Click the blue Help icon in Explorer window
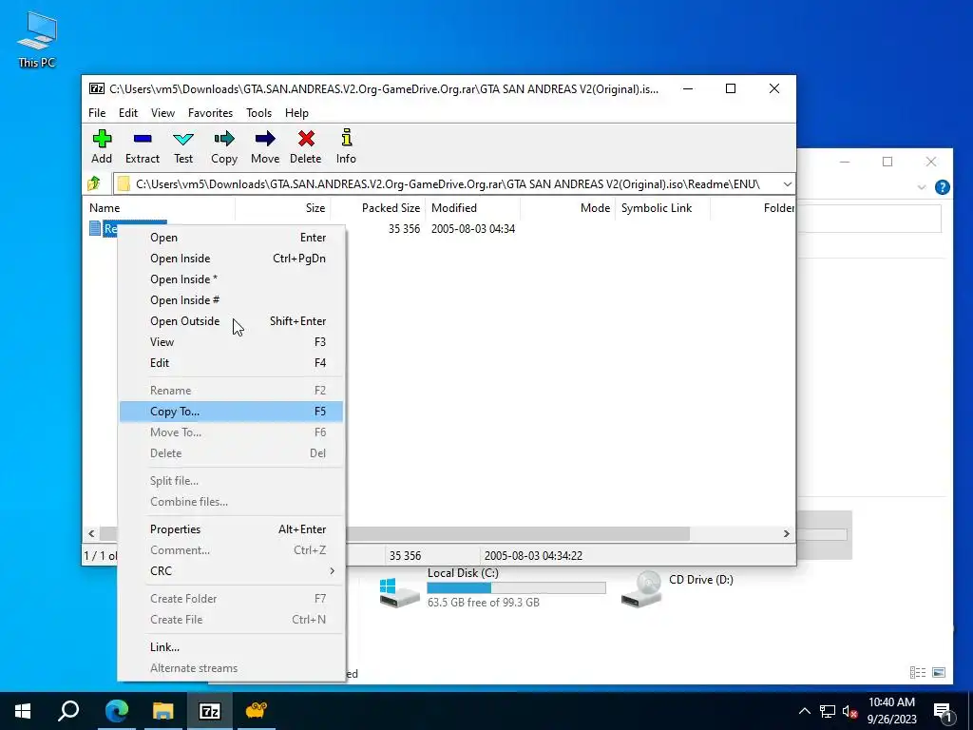The width and height of the screenshot is (973, 730). (x=942, y=187)
